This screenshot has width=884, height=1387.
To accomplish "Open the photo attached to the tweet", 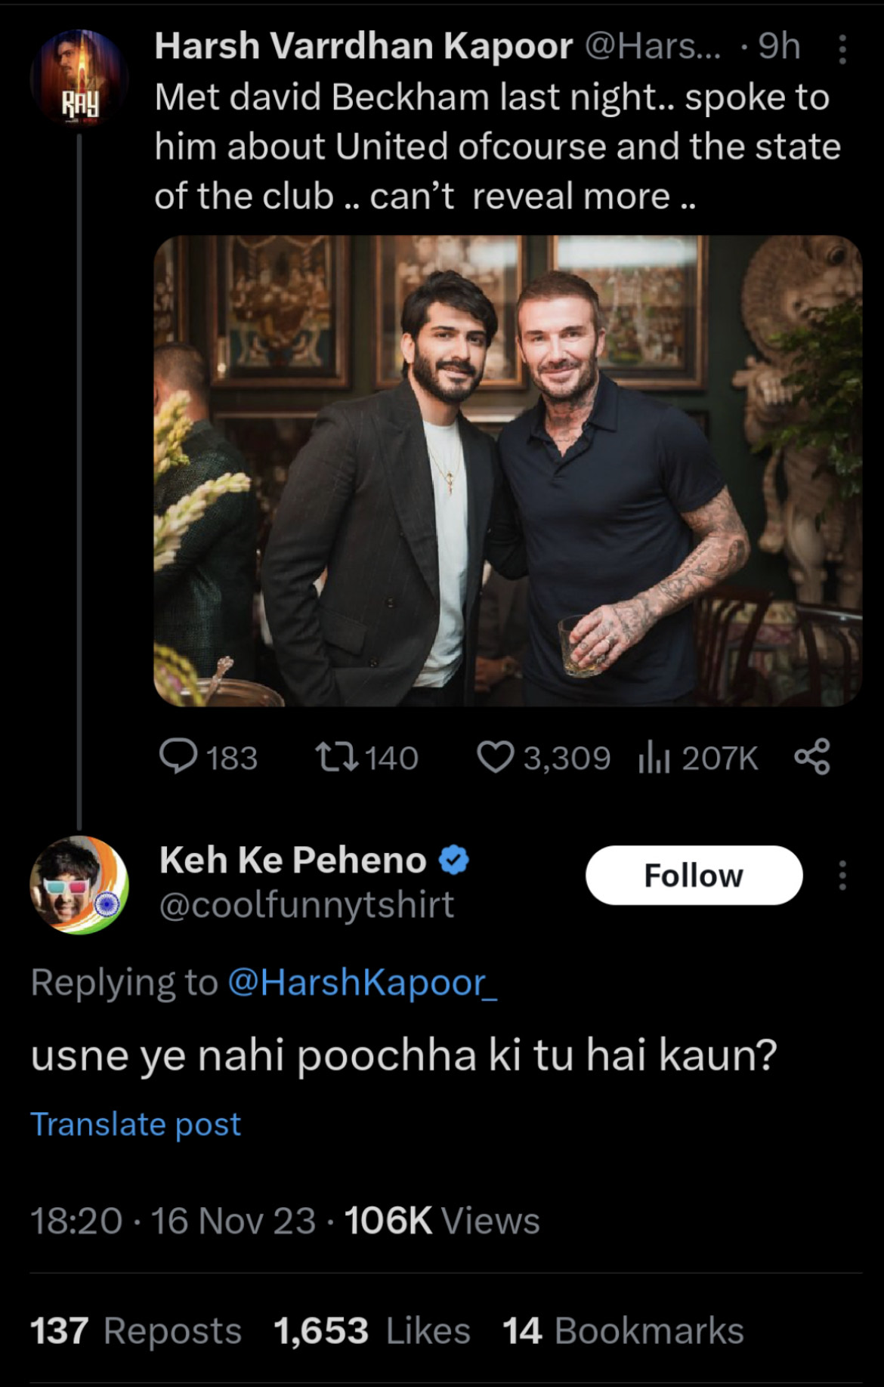I will [508, 471].
